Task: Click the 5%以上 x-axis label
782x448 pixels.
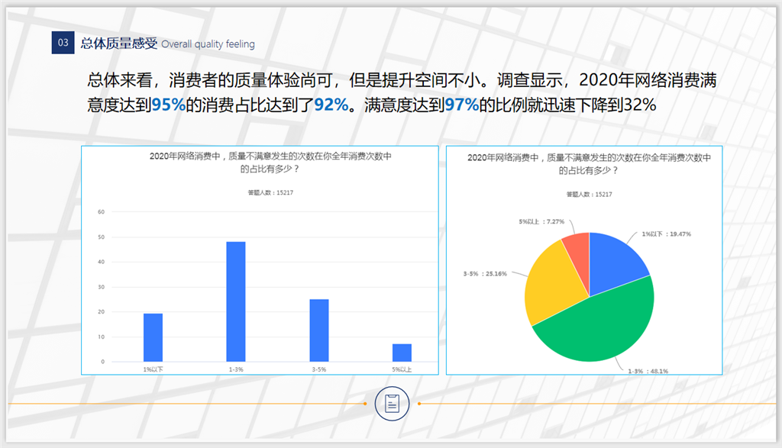Action: (402, 369)
